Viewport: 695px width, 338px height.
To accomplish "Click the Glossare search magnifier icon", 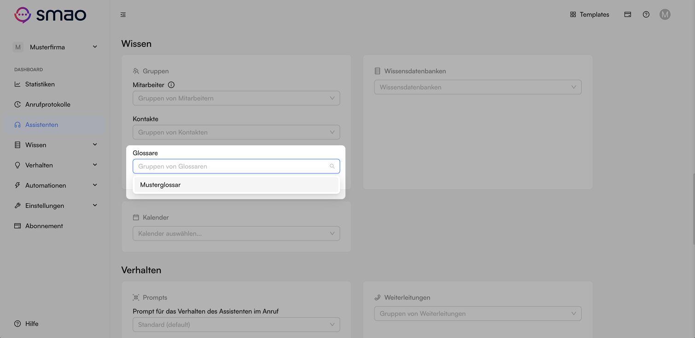I will tap(332, 166).
